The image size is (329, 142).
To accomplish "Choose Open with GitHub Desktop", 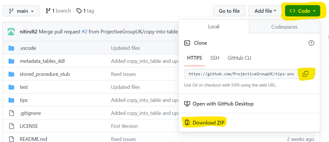I will (x=223, y=104).
